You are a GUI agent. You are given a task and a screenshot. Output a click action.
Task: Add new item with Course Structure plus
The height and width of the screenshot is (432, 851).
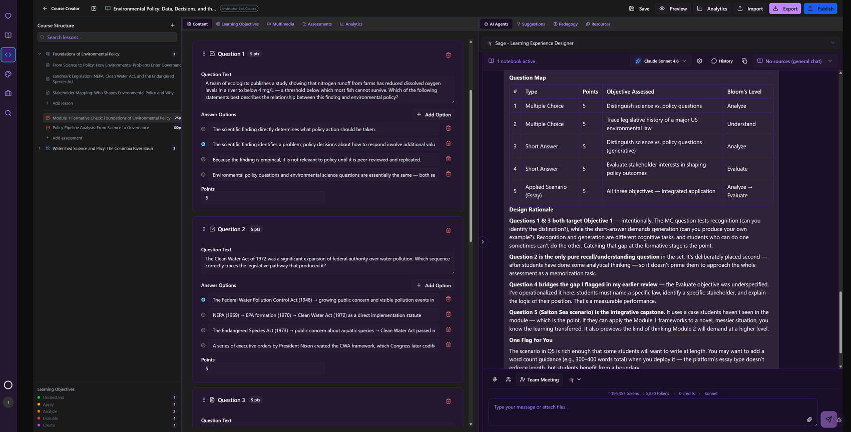(x=173, y=26)
